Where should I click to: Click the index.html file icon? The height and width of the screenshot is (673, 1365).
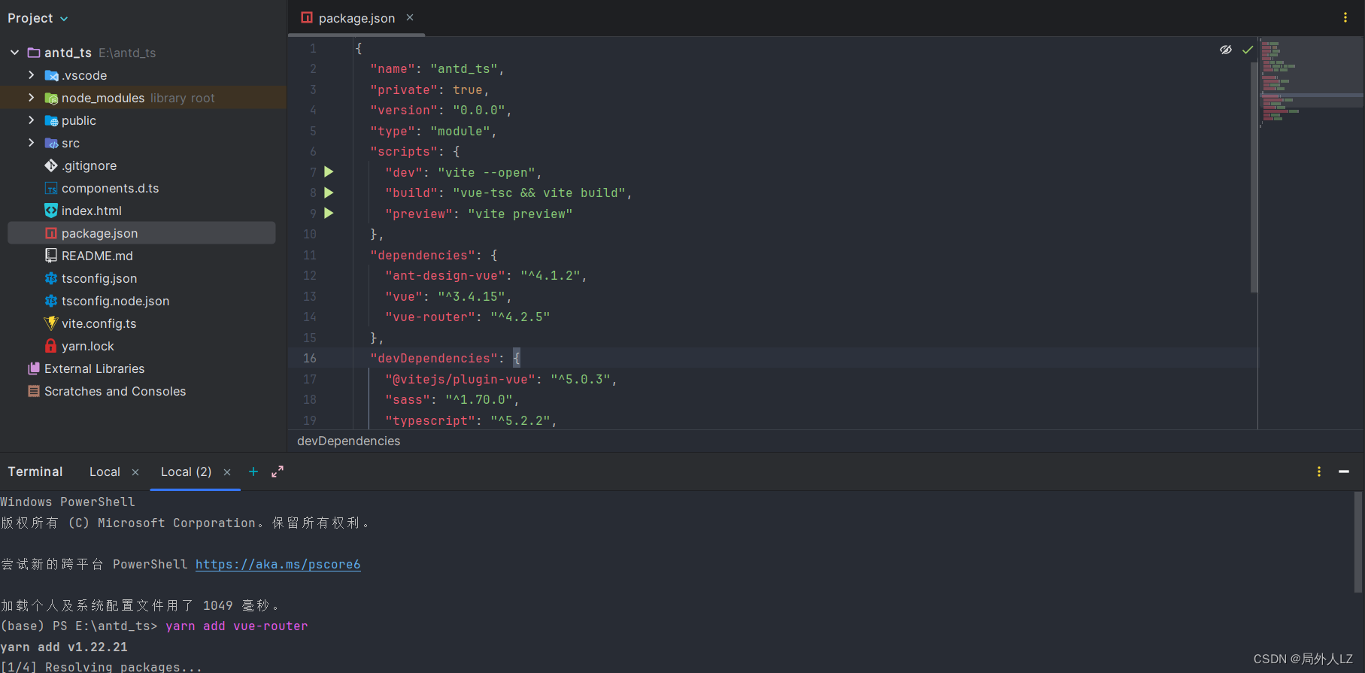click(x=51, y=211)
